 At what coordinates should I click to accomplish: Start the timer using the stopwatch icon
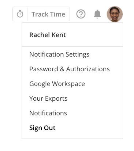[20, 14]
